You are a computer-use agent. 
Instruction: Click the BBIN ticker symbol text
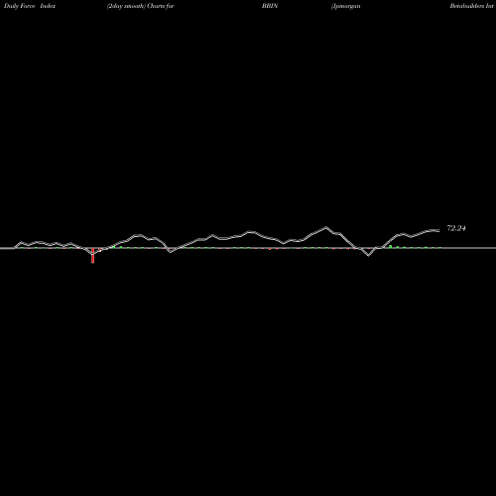[270, 6]
